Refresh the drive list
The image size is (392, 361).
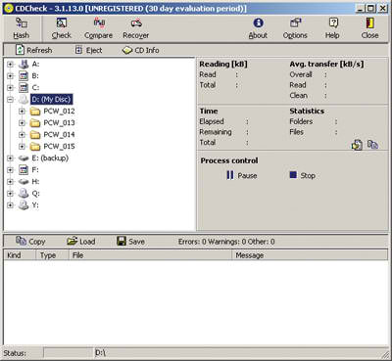[34, 50]
